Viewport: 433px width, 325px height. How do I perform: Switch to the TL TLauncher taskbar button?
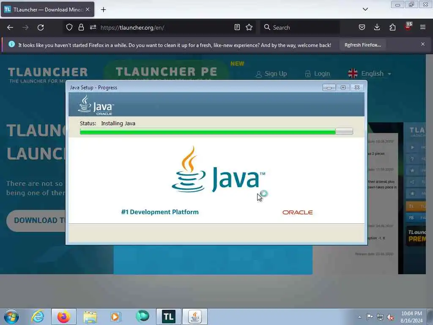coord(168,317)
